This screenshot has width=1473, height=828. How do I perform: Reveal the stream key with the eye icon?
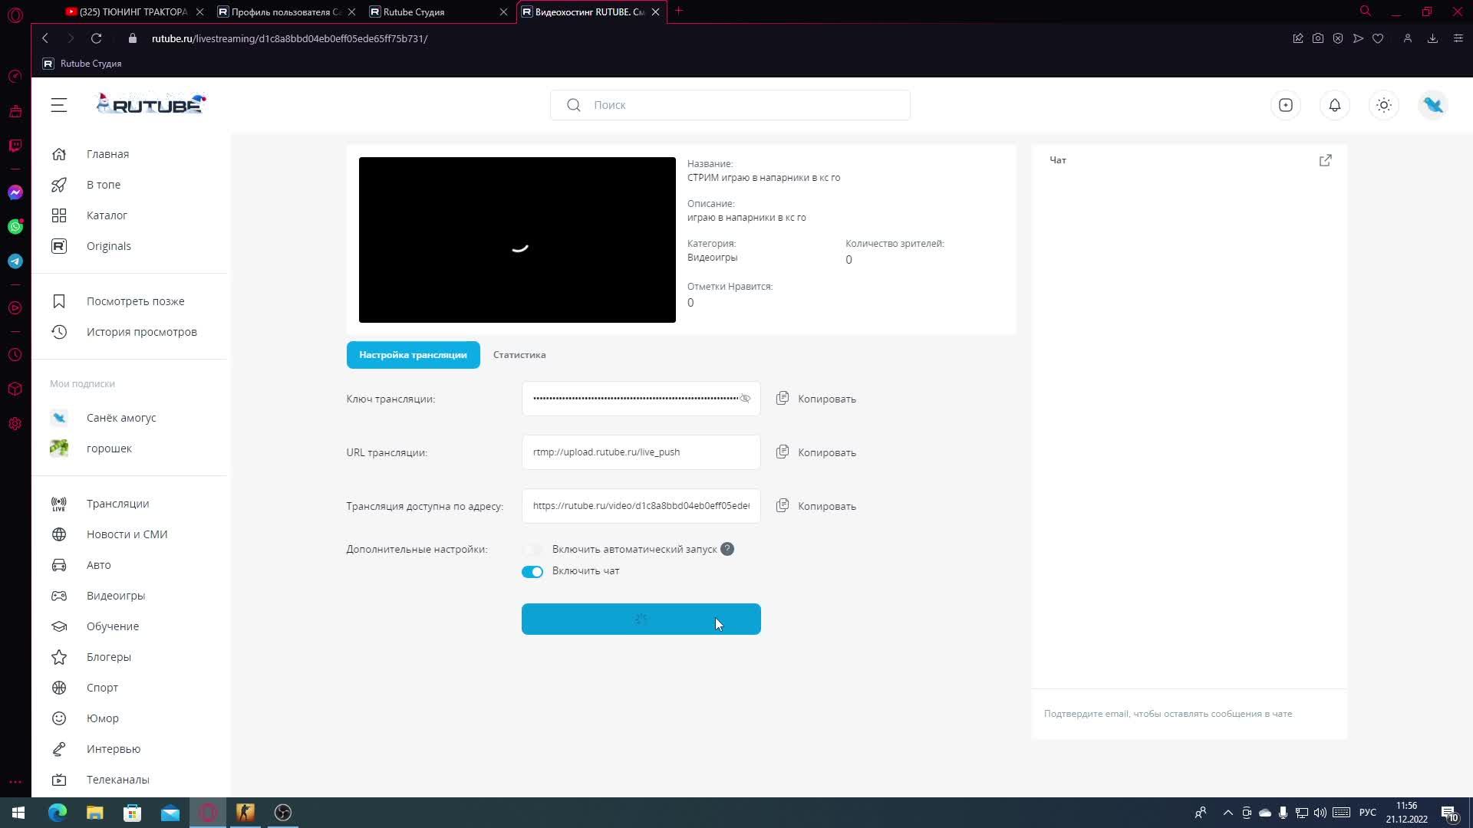(745, 399)
